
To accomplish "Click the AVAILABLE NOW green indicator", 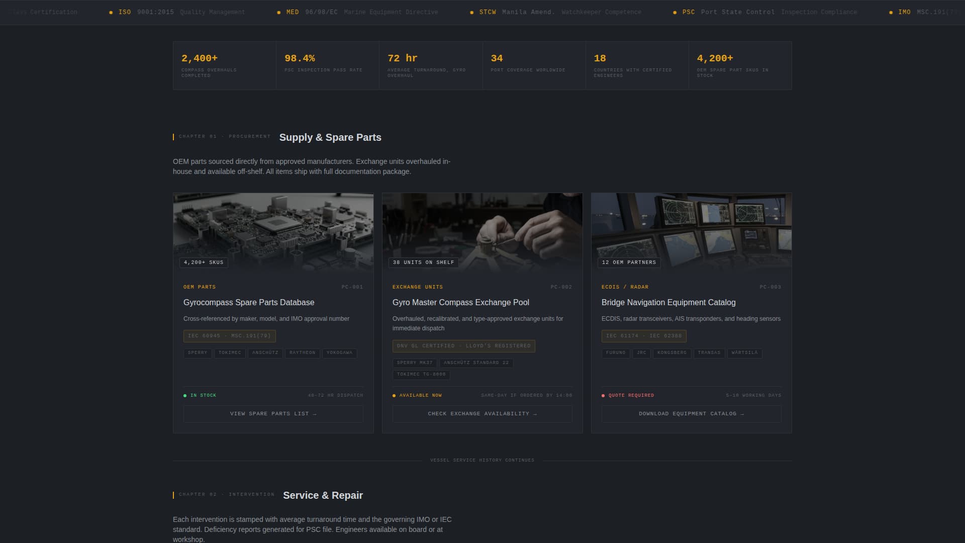I will 394,396.
